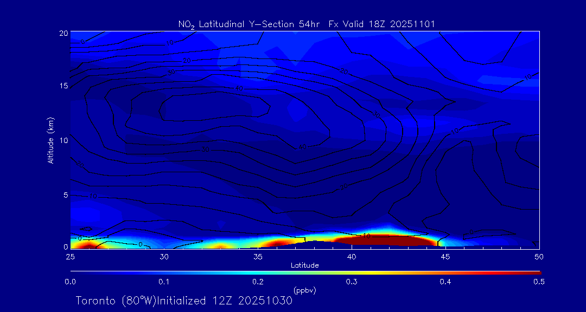Image resolution: width=586 pixels, height=312 pixels.
Task: Click the Altitude (km) axis label
Action: [x=51, y=140]
